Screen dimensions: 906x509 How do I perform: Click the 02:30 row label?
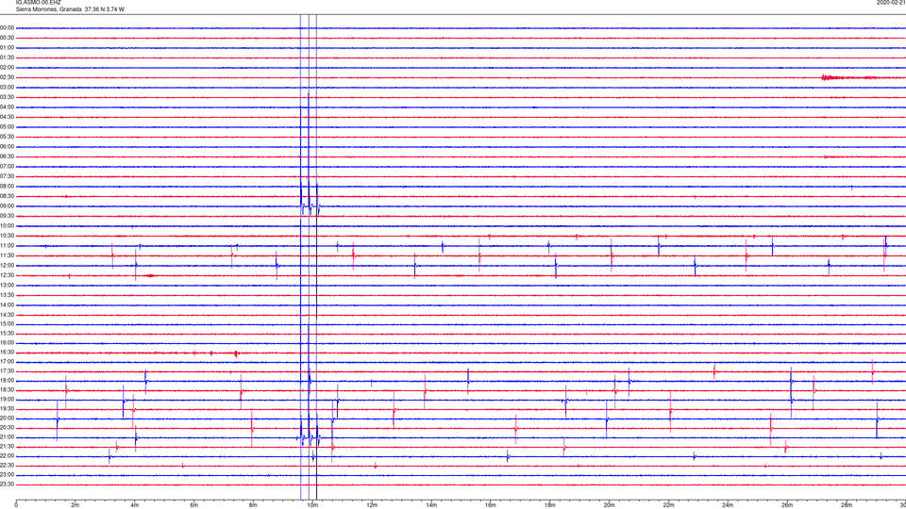coord(8,77)
